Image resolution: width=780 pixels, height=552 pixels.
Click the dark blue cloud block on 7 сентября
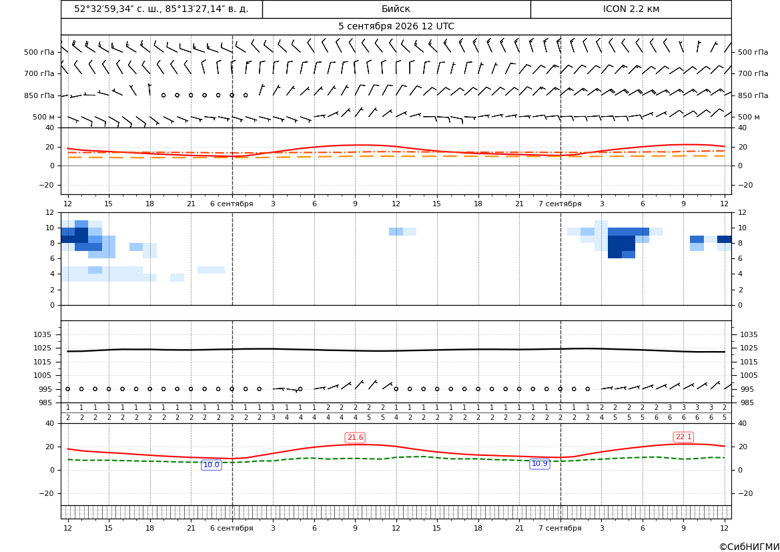(621, 244)
